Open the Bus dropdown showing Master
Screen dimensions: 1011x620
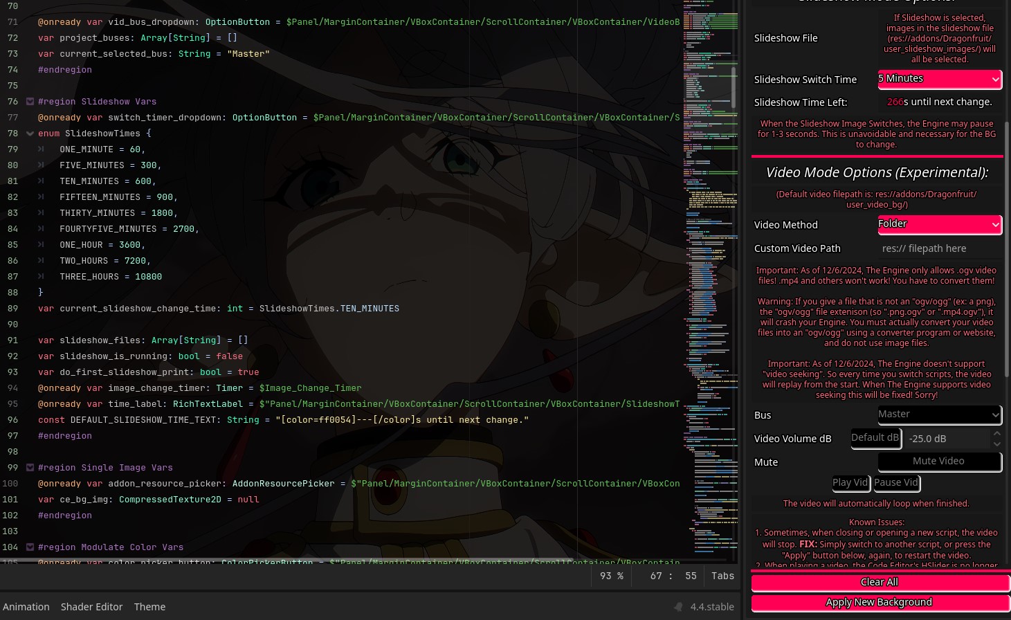pos(939,414)
